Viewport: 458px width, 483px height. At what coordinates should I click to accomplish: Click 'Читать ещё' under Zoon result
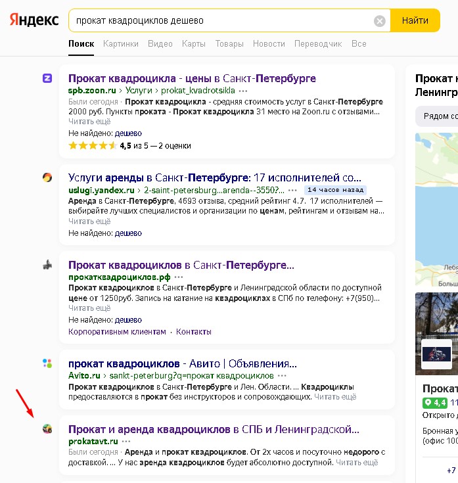click(89, 122)
